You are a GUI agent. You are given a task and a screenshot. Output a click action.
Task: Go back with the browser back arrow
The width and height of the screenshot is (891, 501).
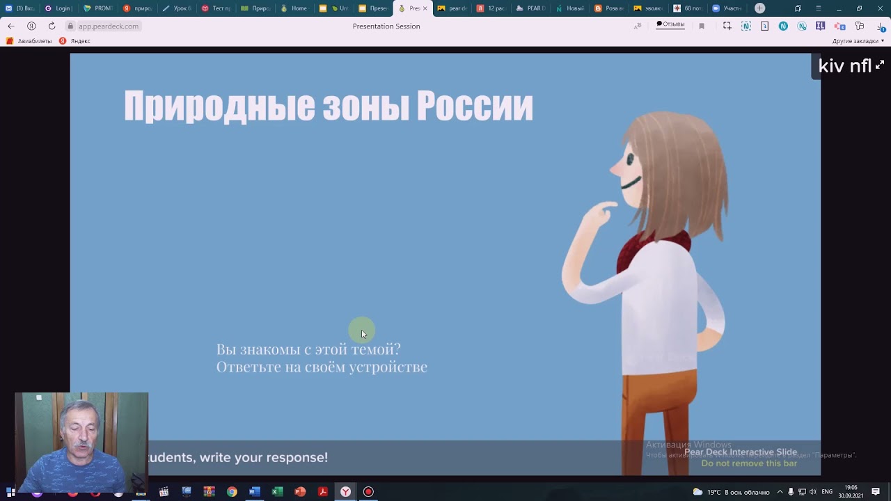point(10,26)
